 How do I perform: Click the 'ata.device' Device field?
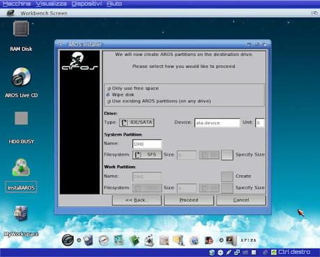point(217,123)
